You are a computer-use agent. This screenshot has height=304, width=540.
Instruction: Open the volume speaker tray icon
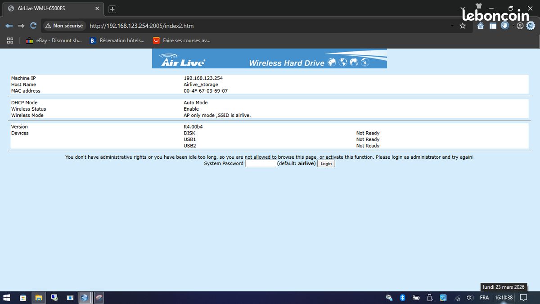470,298
